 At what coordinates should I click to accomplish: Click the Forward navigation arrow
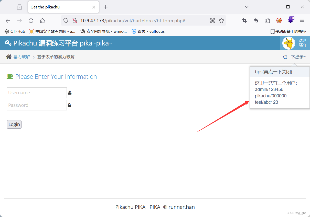(x=19, y=21)
